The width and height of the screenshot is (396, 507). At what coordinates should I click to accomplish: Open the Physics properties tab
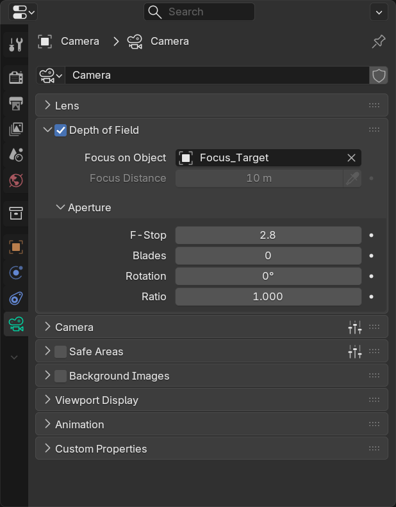[16, 273]
